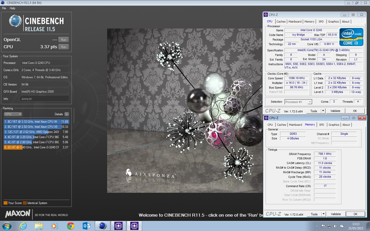Open the Windows Start menu

click(7, 226)
